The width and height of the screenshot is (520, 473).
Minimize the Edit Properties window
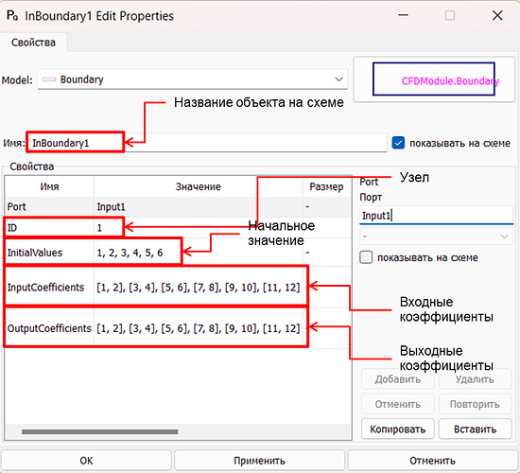pyautogui.click(x=403, y=15)
